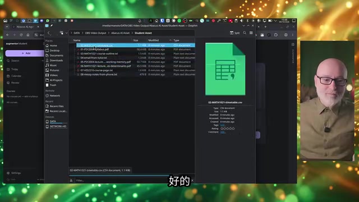359x202 pixels.
Task: Open the Dolphin hamburger menu
Action: [251, 33]
